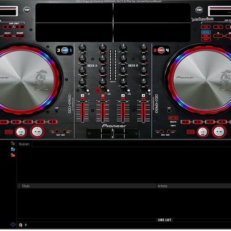Click left deck beat grid set button
231x231 pixels.
[x=57, y=132]
